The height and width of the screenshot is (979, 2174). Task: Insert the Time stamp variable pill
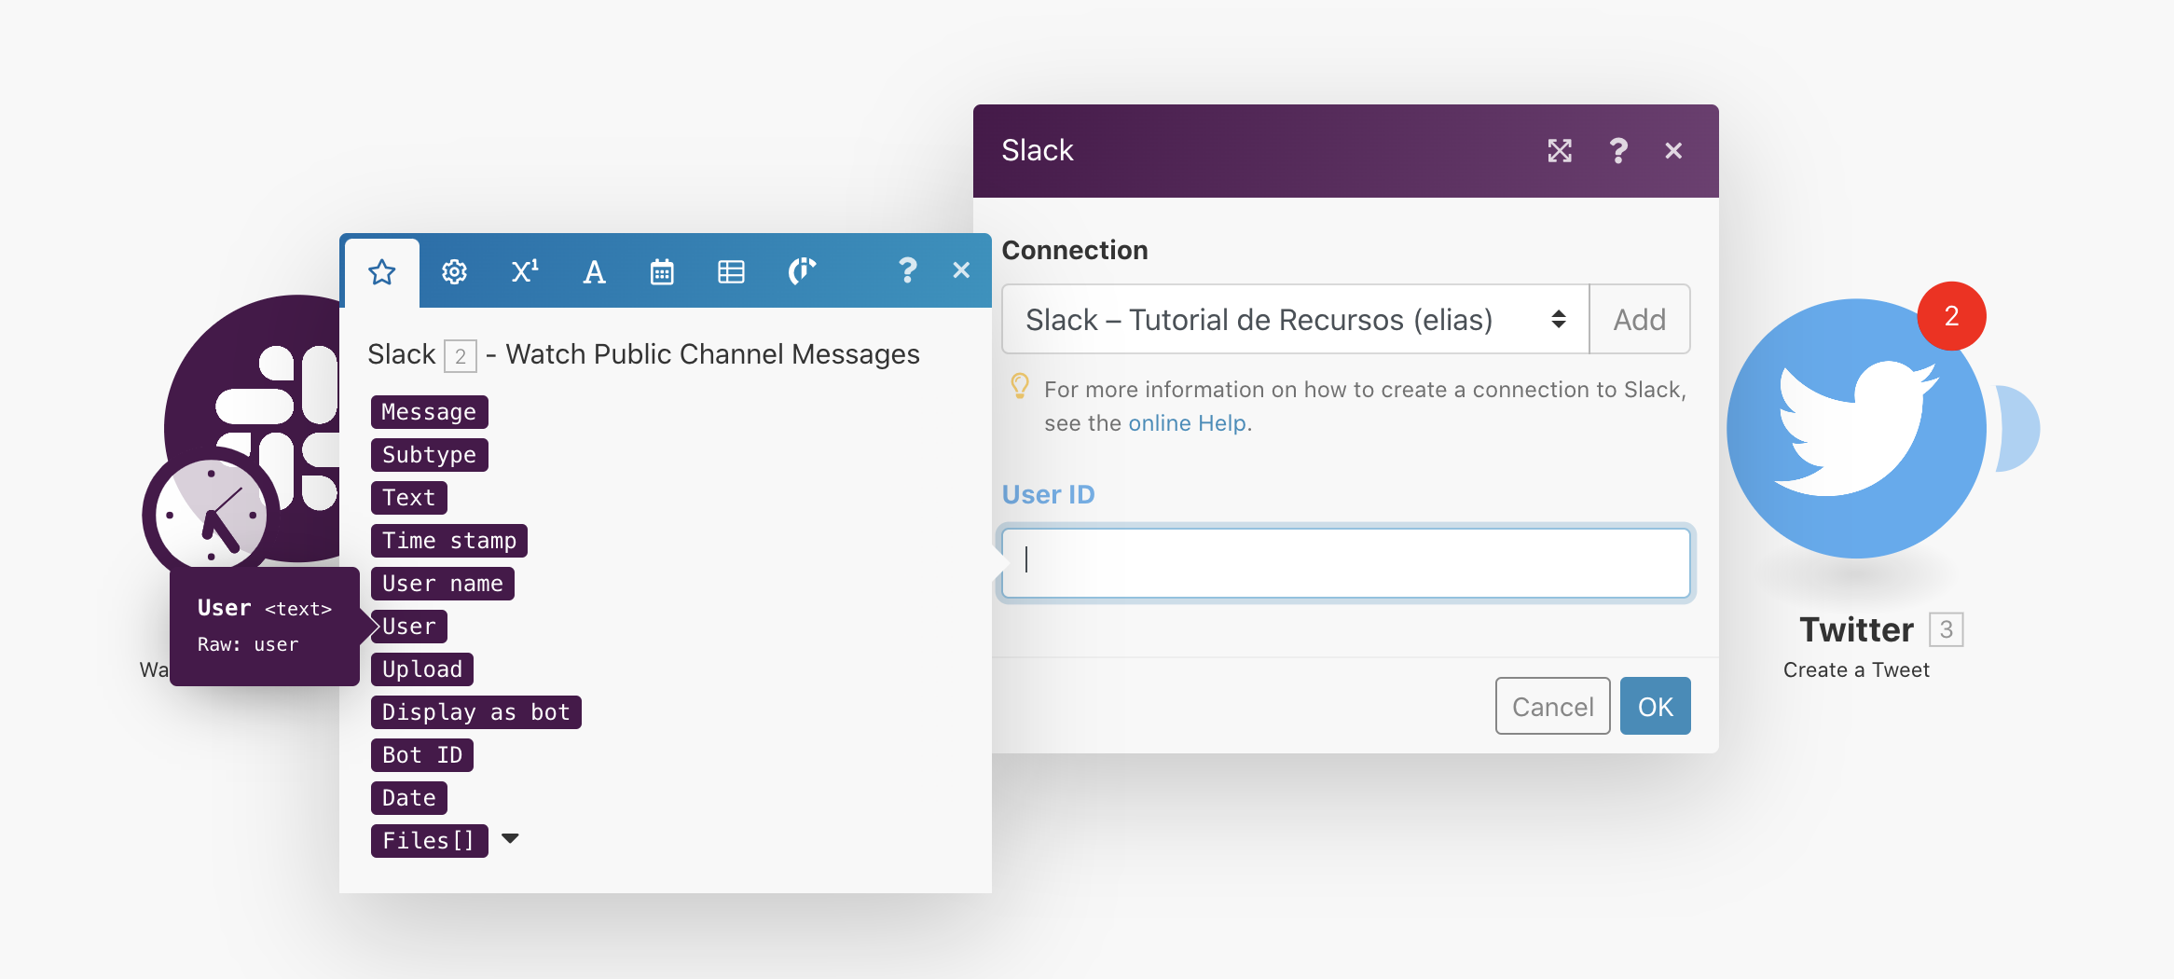(448, 541)
